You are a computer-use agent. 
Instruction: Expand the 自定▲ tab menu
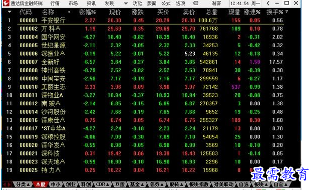pos(280,184)
